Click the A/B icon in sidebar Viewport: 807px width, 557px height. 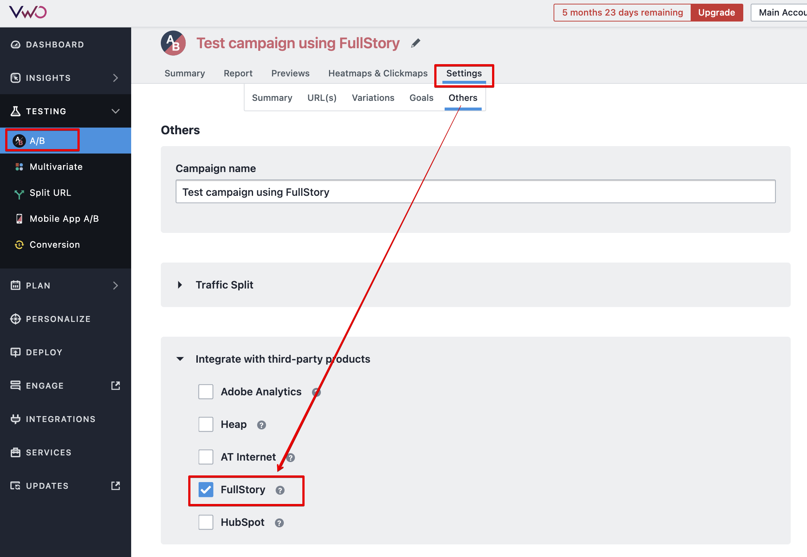19,141
